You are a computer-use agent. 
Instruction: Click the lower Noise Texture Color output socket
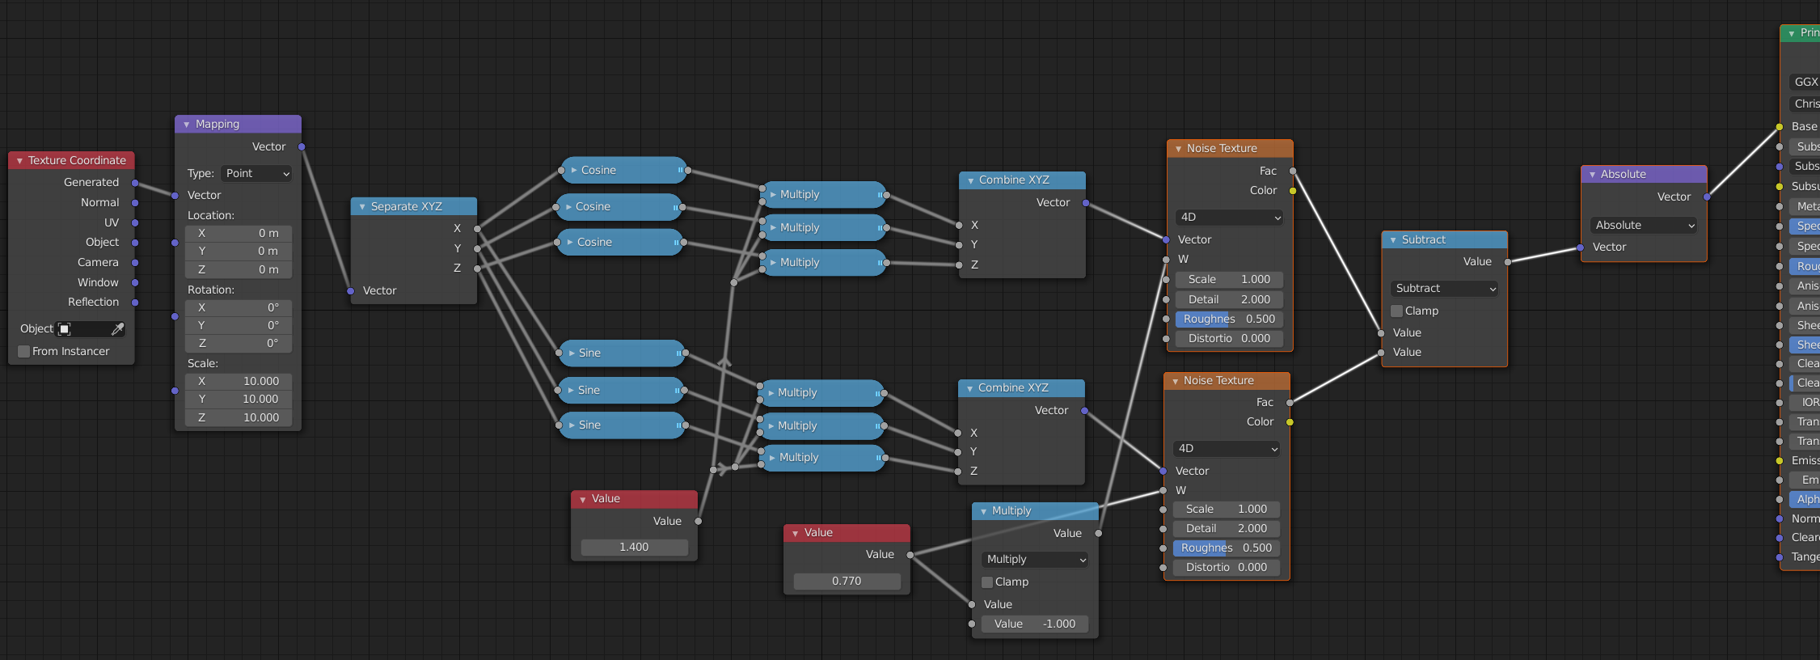[1290, 422]
